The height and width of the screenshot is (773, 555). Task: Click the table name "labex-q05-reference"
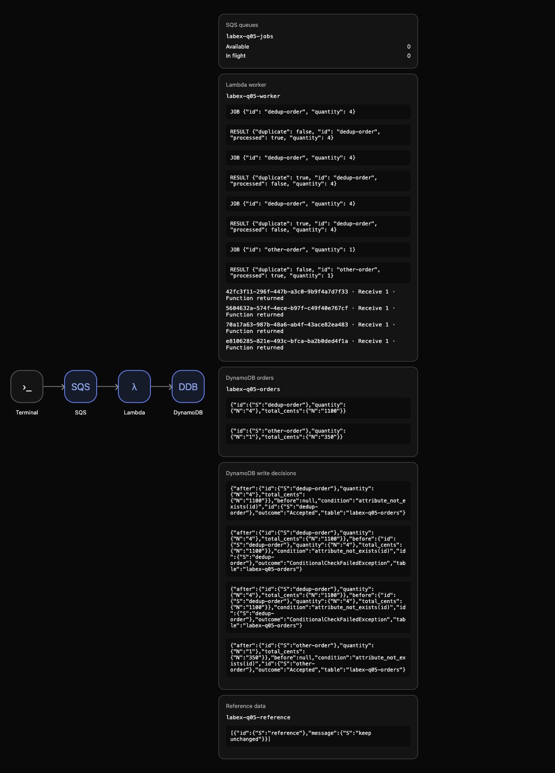pos(258,718)
